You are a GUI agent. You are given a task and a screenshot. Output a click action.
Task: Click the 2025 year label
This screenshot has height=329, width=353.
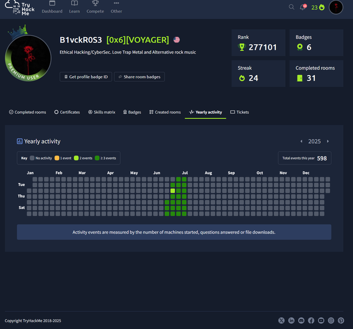point(314,141)
